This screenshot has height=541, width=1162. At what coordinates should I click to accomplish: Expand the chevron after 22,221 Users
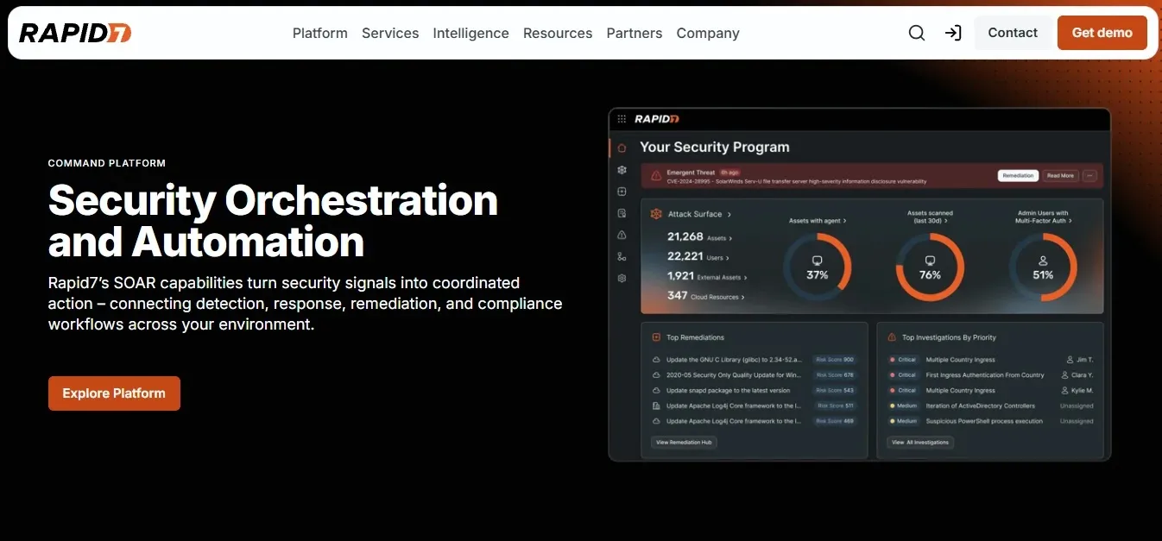[x=728, y=258]
